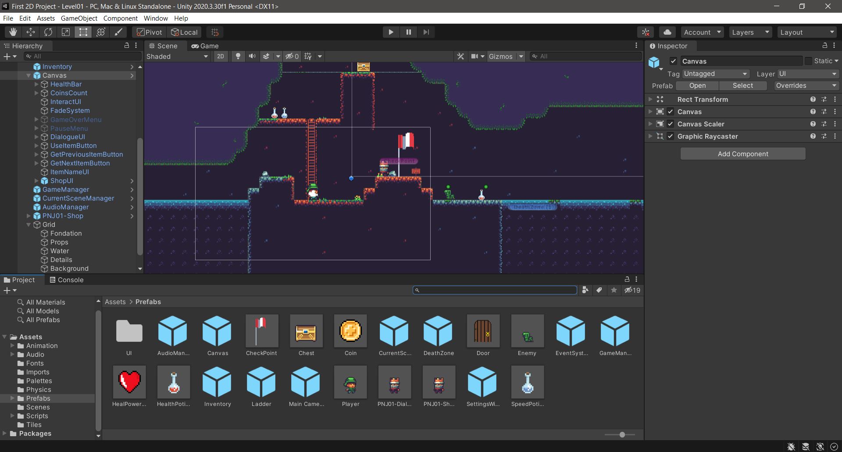The width and height of the screenshot is (842, 452).
Task: Open the File menu
Action: (8, 18)
